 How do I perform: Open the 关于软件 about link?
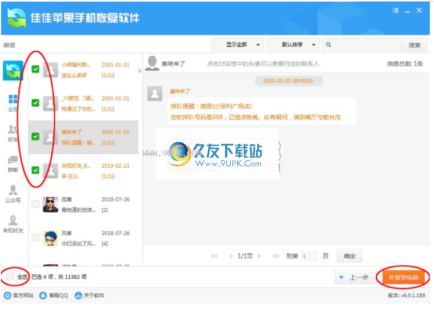tap(89, 295)
